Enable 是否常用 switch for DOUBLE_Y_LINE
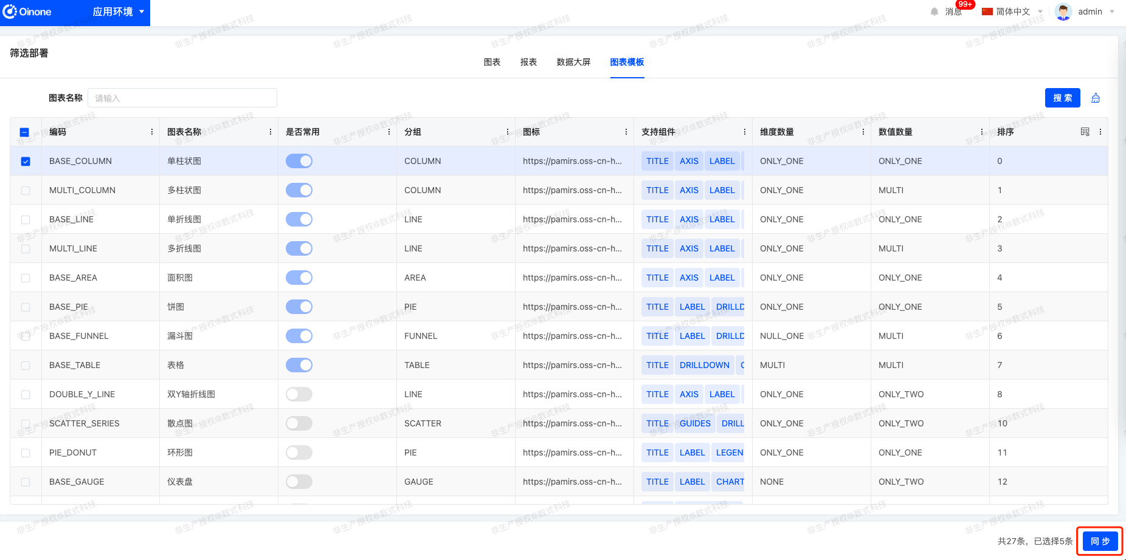Viewport: 1126px width, 560px height. (x=299, y=394)
